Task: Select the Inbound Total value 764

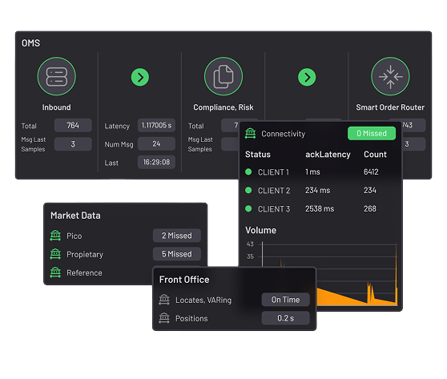Action: (73, 126)
